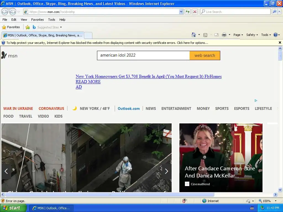Image resolution: width=283 pixels, height=212 pixels.
Task: Open the Windows Start button
Action: pos(13,208)
